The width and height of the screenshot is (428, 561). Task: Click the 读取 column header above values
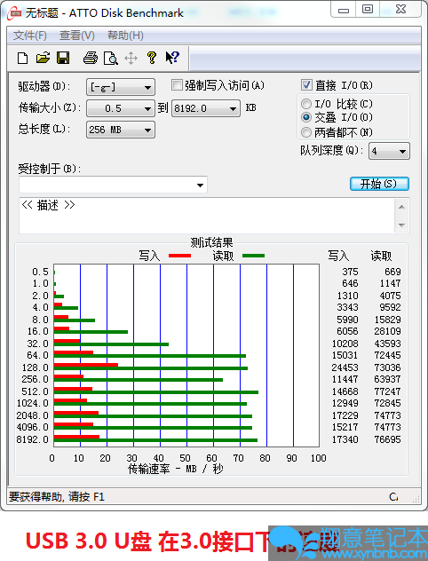381,256
